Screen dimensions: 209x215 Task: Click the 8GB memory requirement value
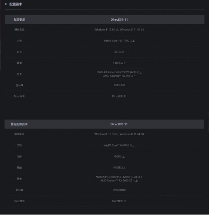(119, 52)
